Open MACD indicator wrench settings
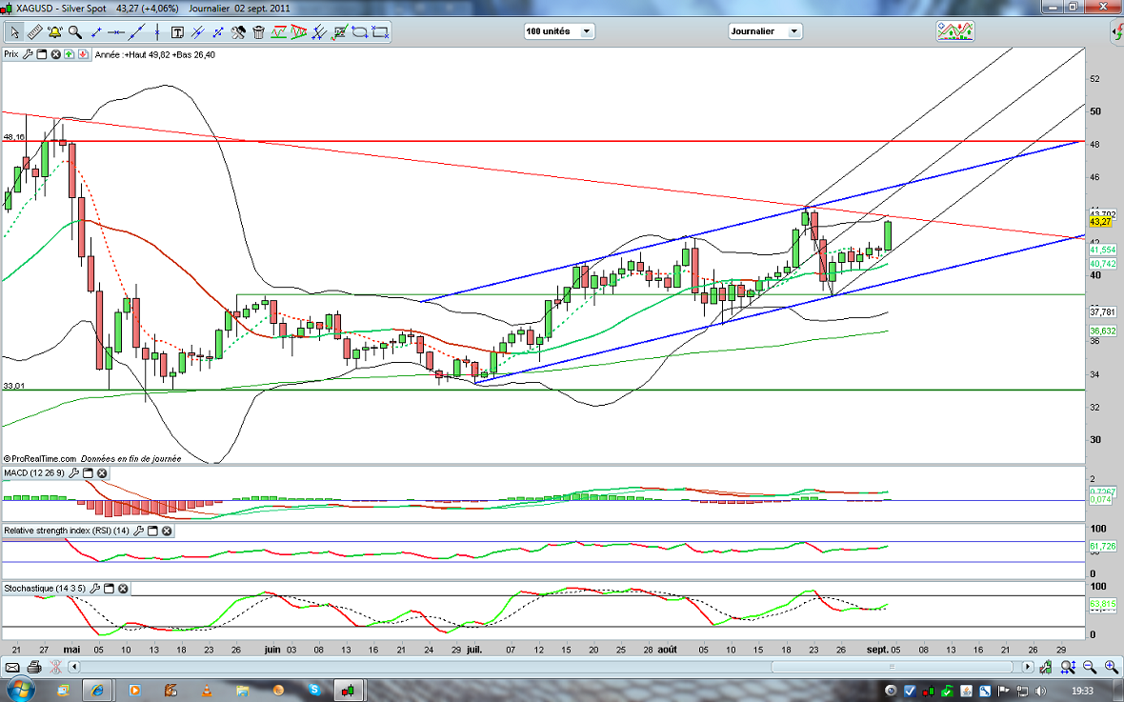Screen dimensions: 1124x702 tap(72, 473)
